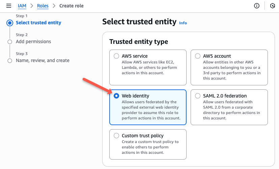Select the Web identity radio button
Screen dimensions: 279x169
(116, 96)
